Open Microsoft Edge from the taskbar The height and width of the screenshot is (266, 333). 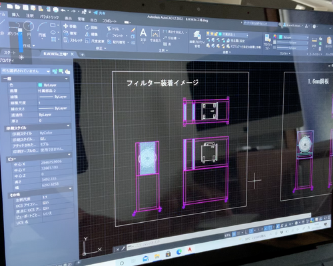click(179, 252)
